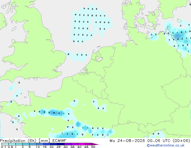Click the 1–2 mm legend color swatch
Screen dimensions: 191x148
pyautogui.click(x=19, y=144)
